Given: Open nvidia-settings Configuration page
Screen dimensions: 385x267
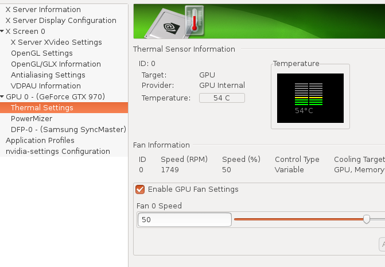Looking at the screenshot, I should [x=58, y=152].
